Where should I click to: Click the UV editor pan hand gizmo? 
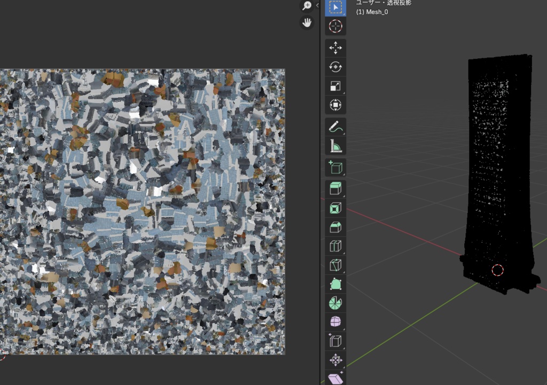coord(307,23)
